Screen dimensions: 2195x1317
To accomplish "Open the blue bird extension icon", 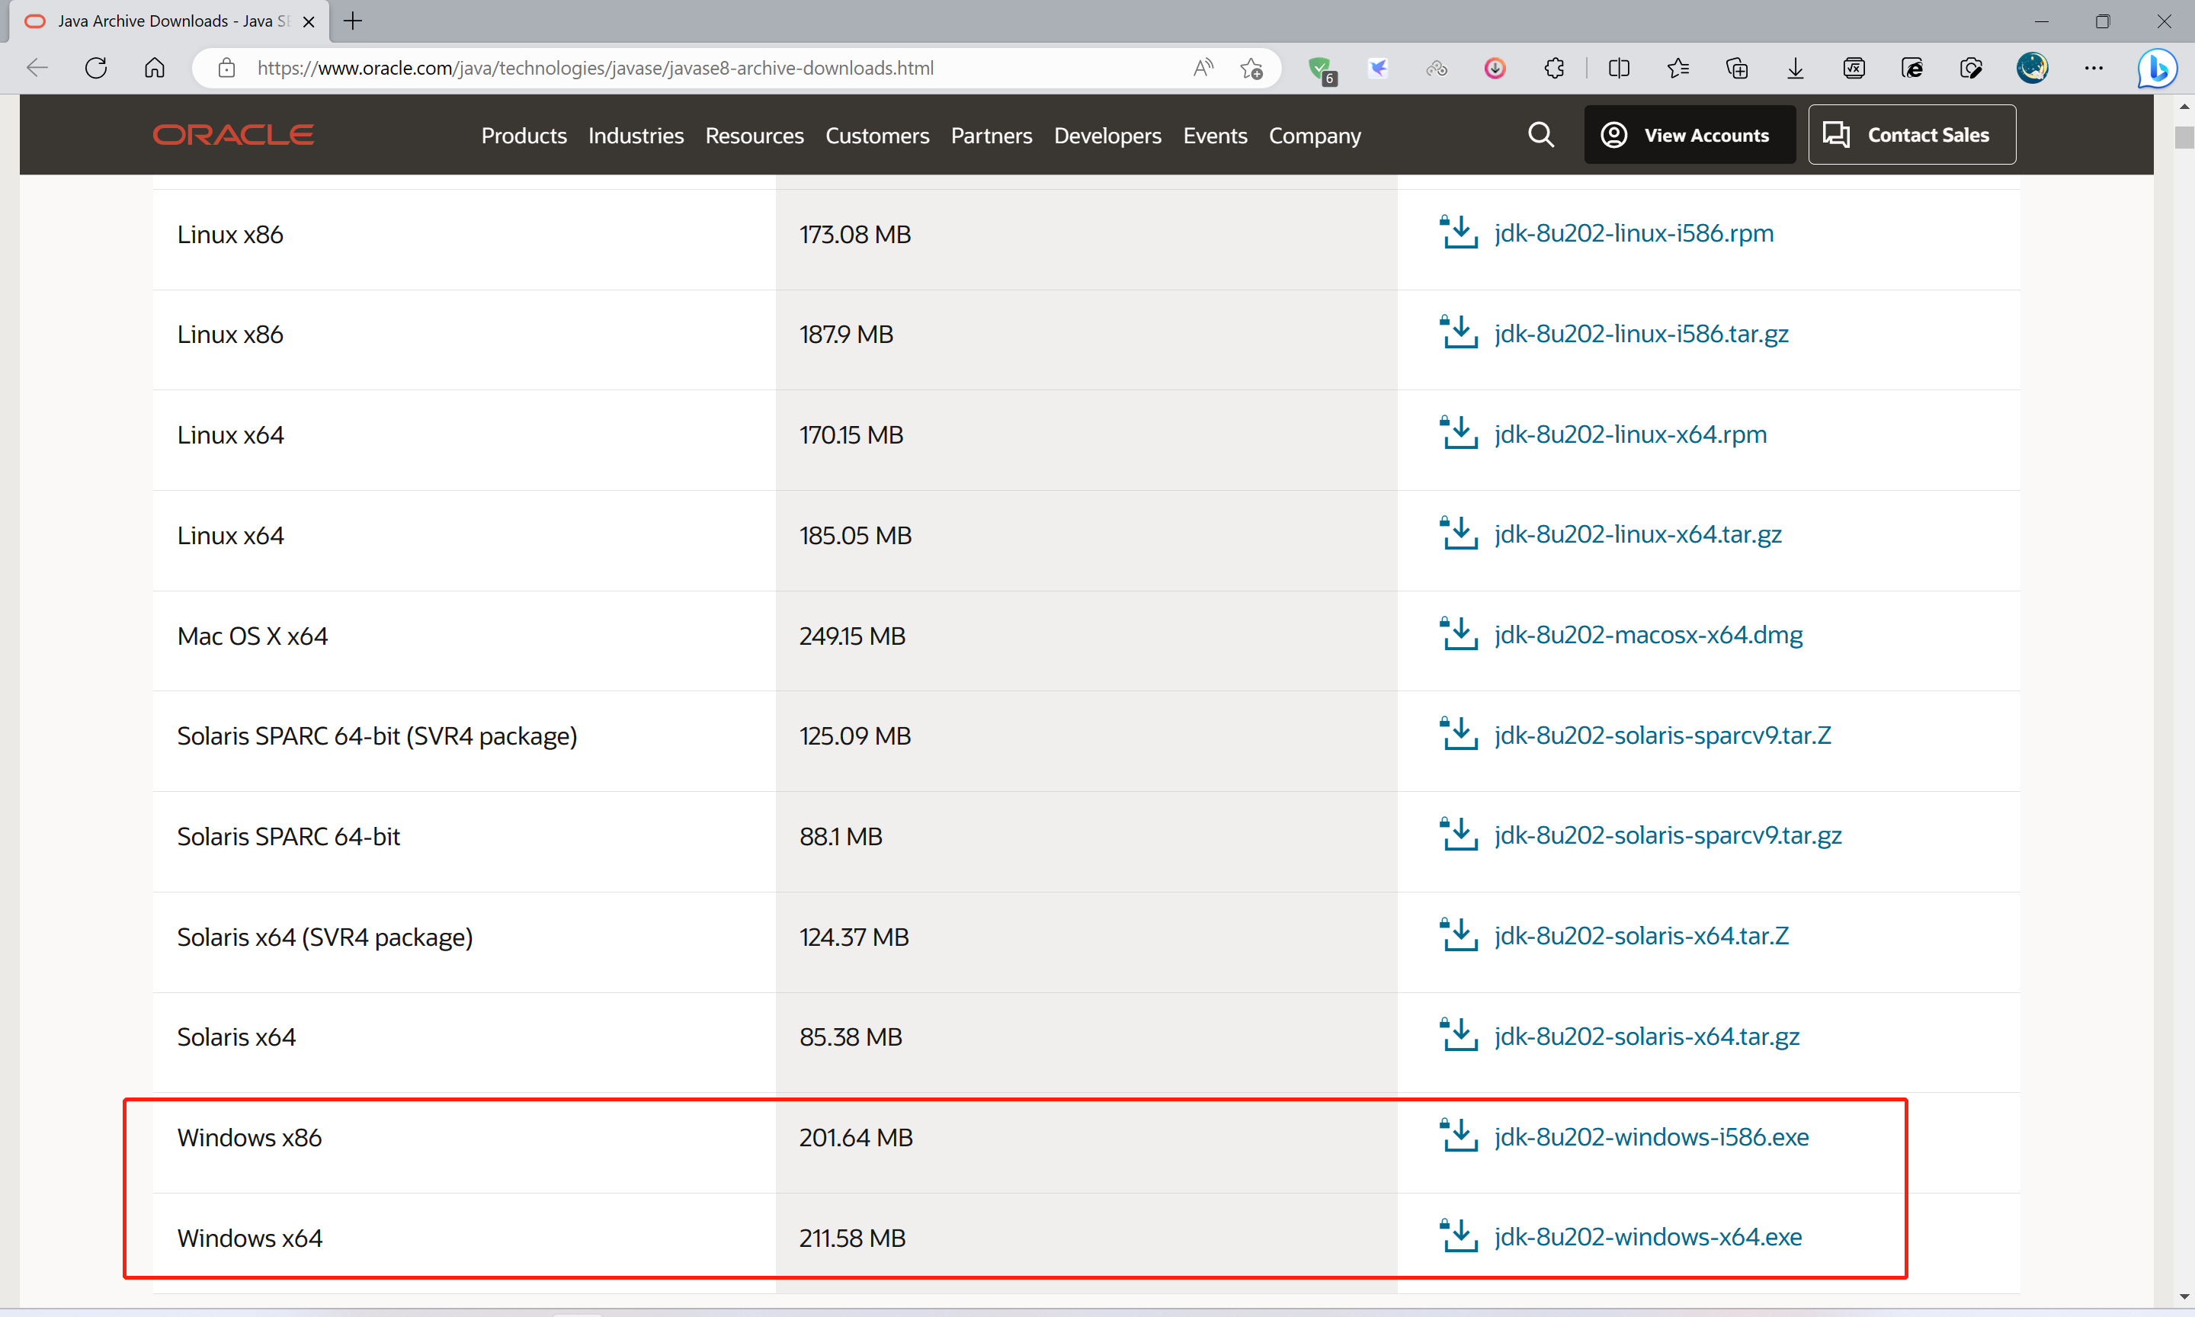I will pyautogui.click(x=1378, y=67).
